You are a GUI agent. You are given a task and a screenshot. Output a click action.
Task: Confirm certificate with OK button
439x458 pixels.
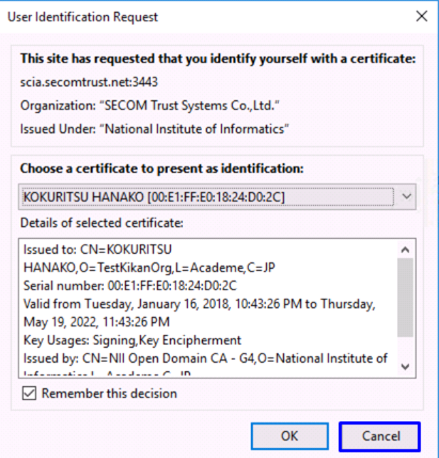[x=290, y=436]
